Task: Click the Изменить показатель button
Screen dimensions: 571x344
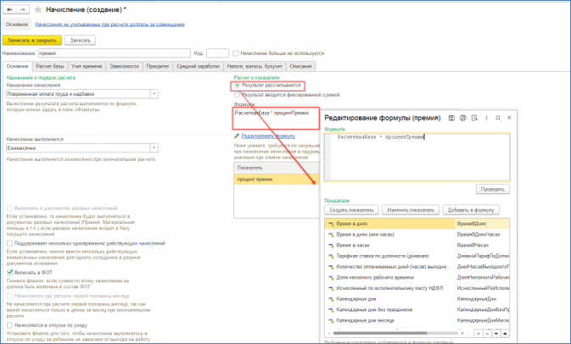Action: click(x=411, y=210)
